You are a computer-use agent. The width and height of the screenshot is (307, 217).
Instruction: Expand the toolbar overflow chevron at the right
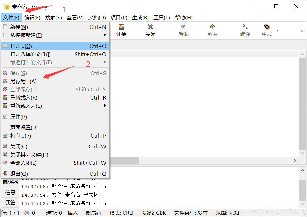tap(302, 31)
